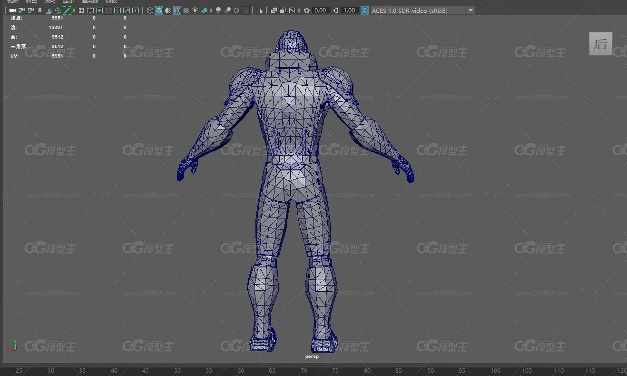This screenshot has width=627, height=376.
Task: Toggle Screen Space Ambient Occlusion icon
Action: 218,10
